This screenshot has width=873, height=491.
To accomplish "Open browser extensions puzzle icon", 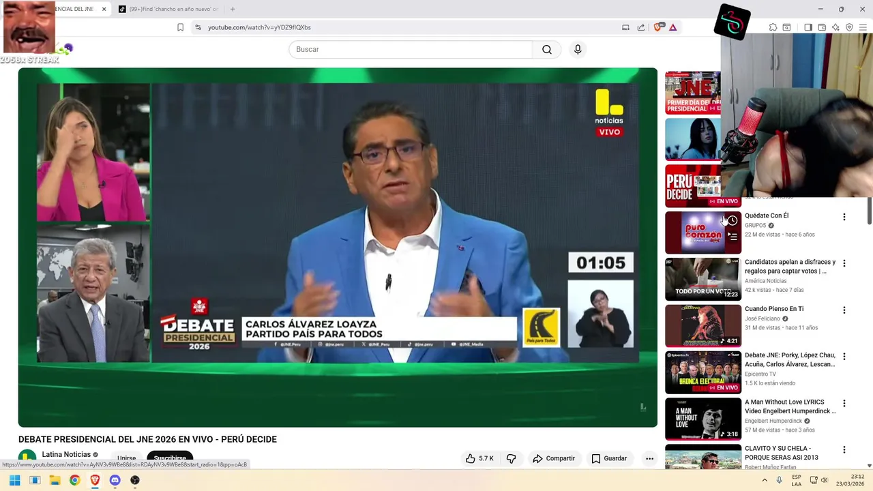I will pos(773,27).
